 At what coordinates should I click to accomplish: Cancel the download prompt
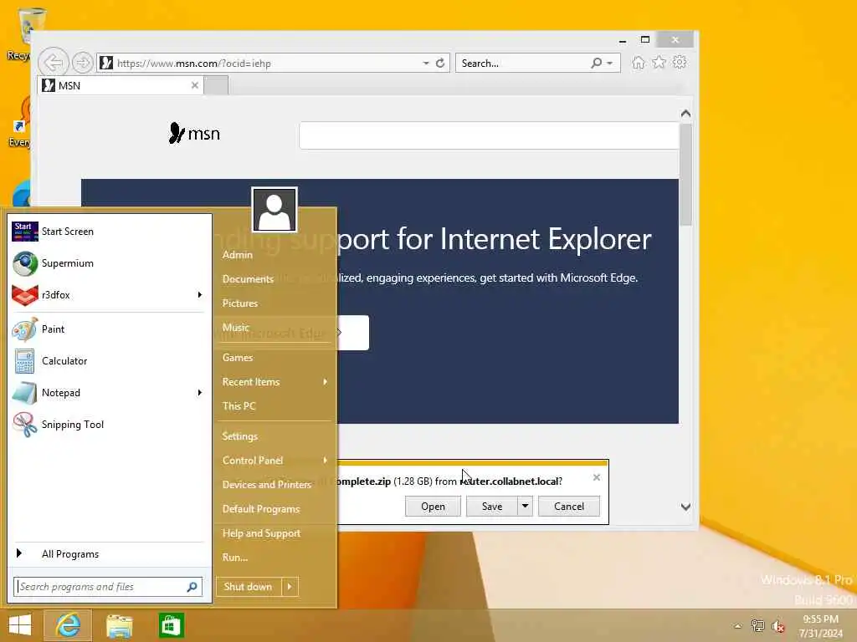[569, 506]
